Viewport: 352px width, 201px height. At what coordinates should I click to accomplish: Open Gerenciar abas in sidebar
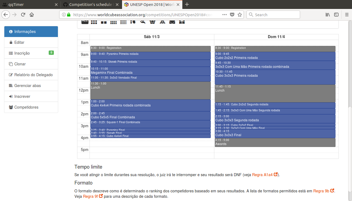click(31, 86)
